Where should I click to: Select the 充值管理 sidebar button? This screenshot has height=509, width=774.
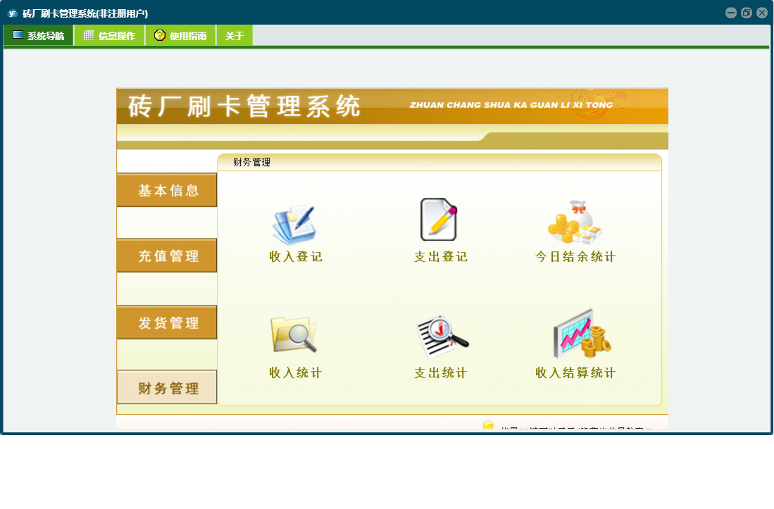pos(167,256)
